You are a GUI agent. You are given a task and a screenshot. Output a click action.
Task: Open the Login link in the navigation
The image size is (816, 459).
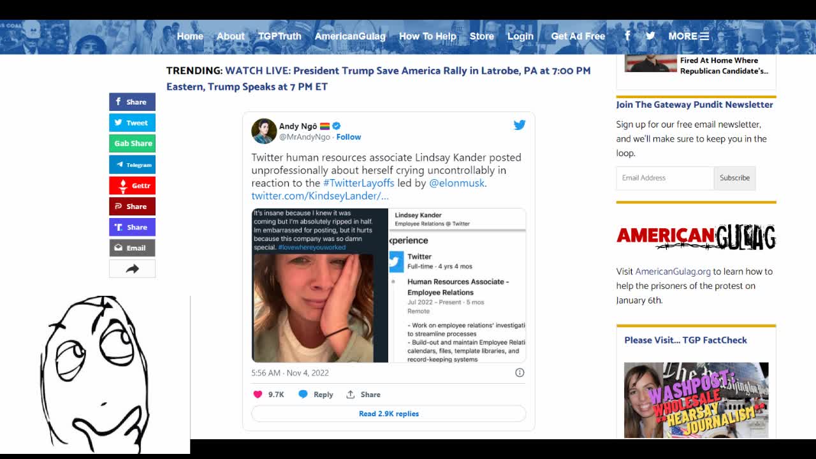pos(520,36)
